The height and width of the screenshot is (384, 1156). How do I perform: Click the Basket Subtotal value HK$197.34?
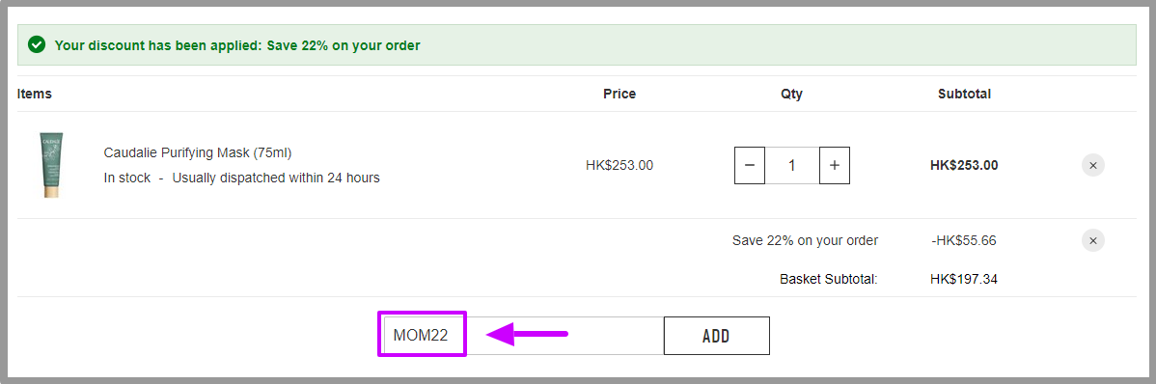click(x=964, y=280)
